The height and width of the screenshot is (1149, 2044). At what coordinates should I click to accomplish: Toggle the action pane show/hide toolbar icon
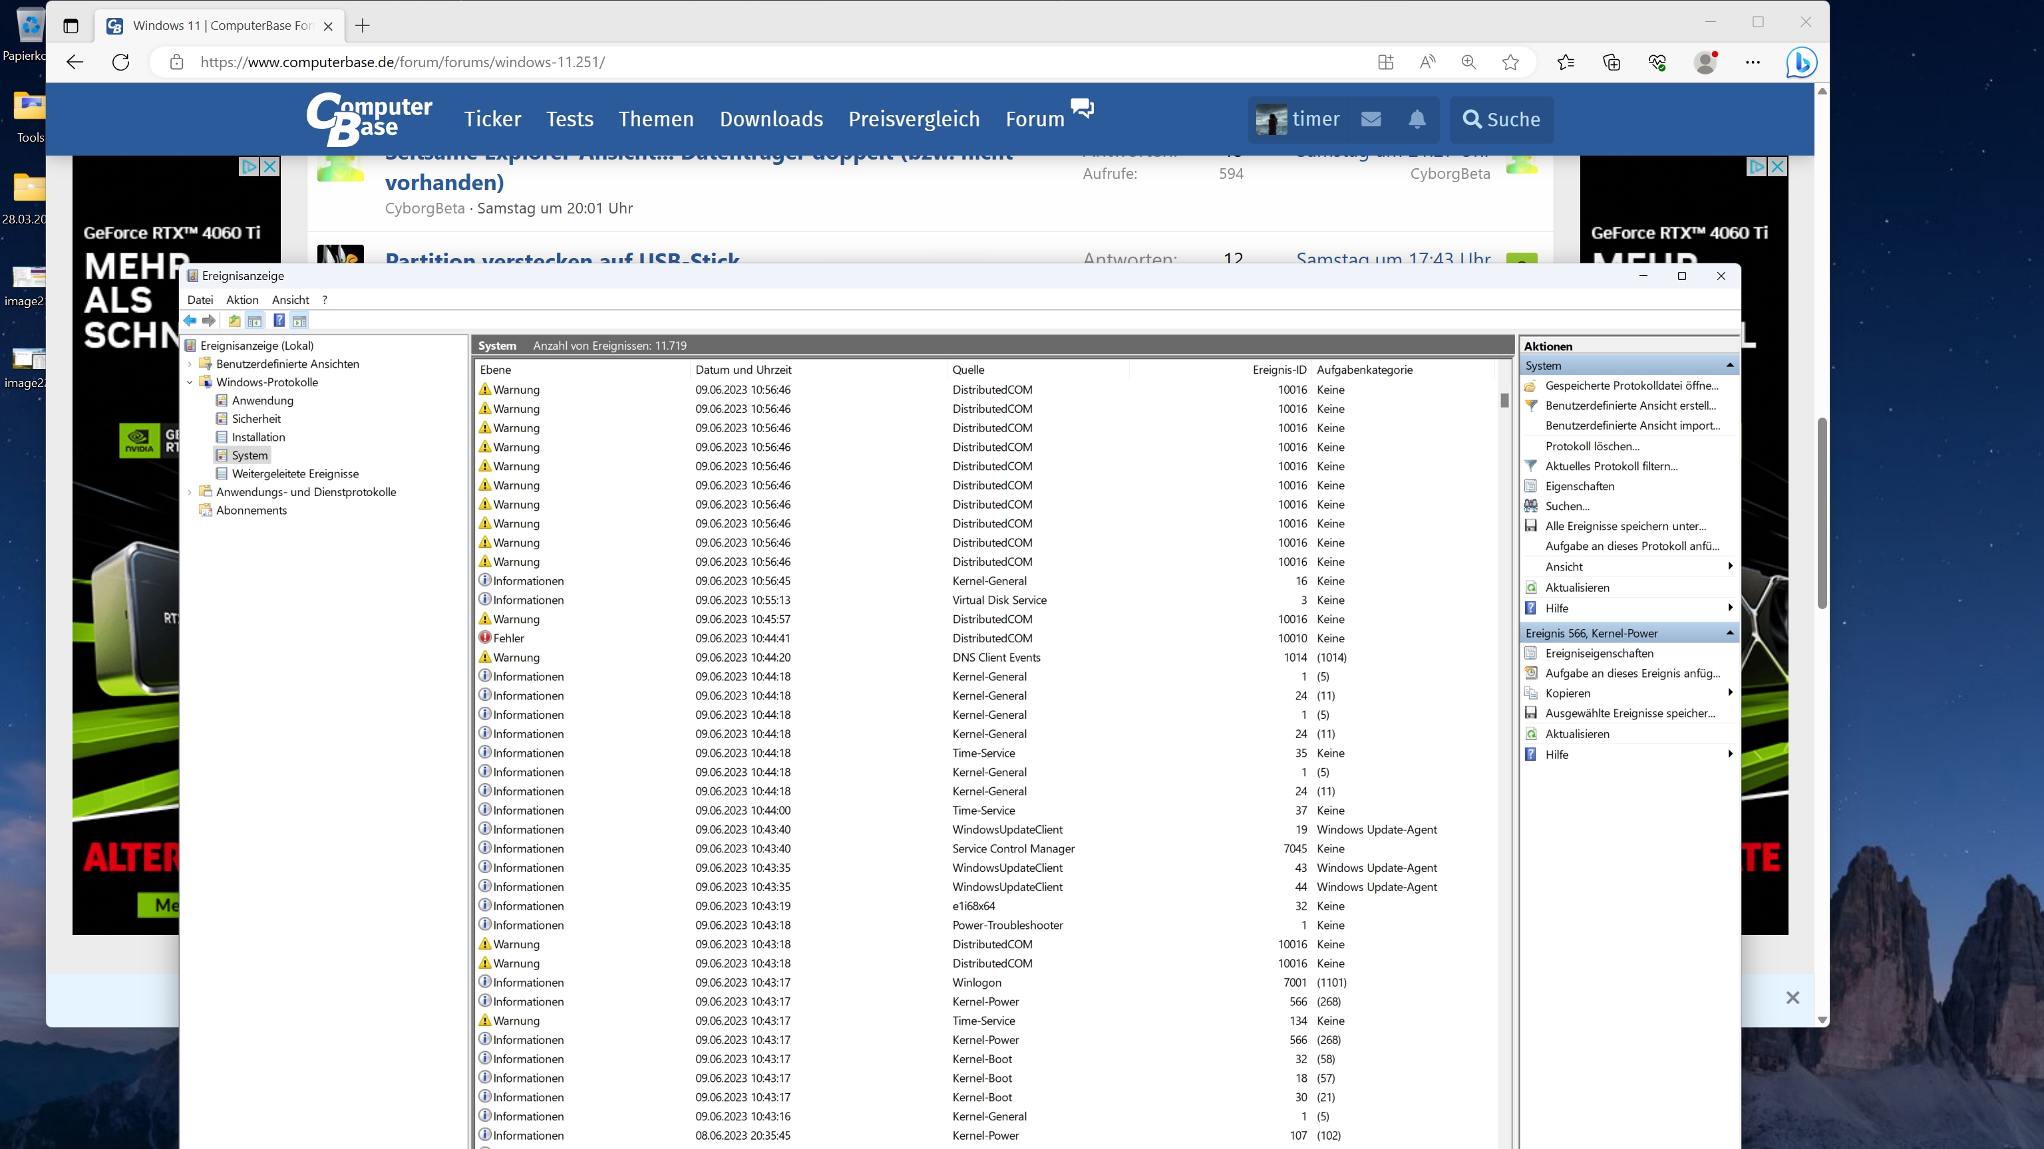(299, 320)
